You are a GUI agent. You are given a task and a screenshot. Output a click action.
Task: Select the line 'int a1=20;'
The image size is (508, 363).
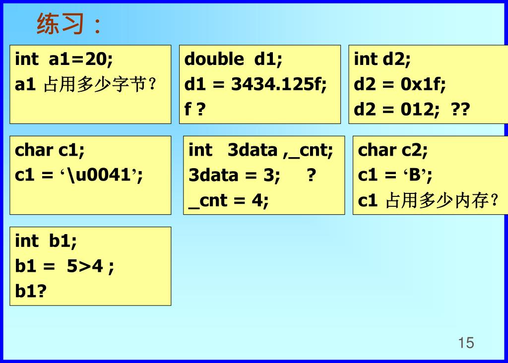point(64,59)
